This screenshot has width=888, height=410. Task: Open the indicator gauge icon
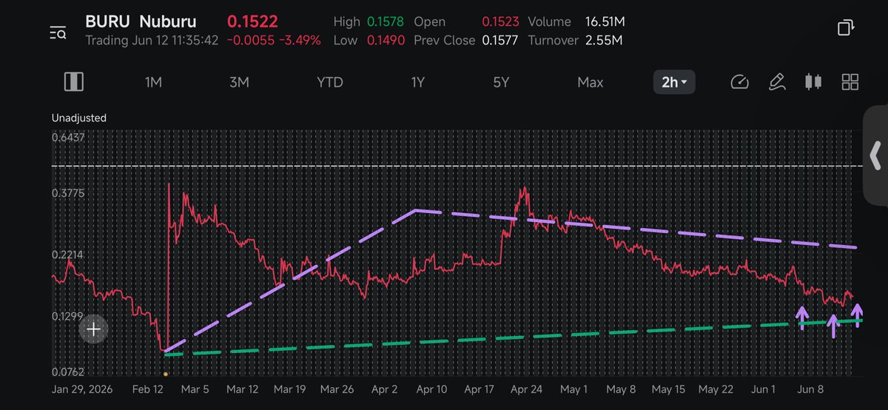[x=740, y=82]
